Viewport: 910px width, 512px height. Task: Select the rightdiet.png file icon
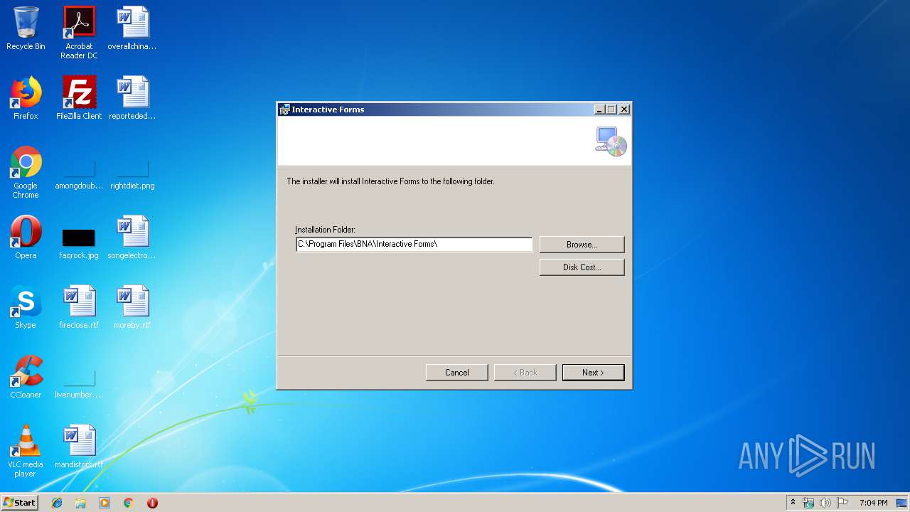click(132, 173)
